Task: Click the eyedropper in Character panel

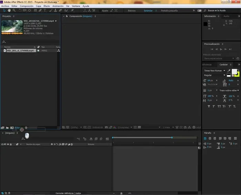Action: tap(229, 71)
